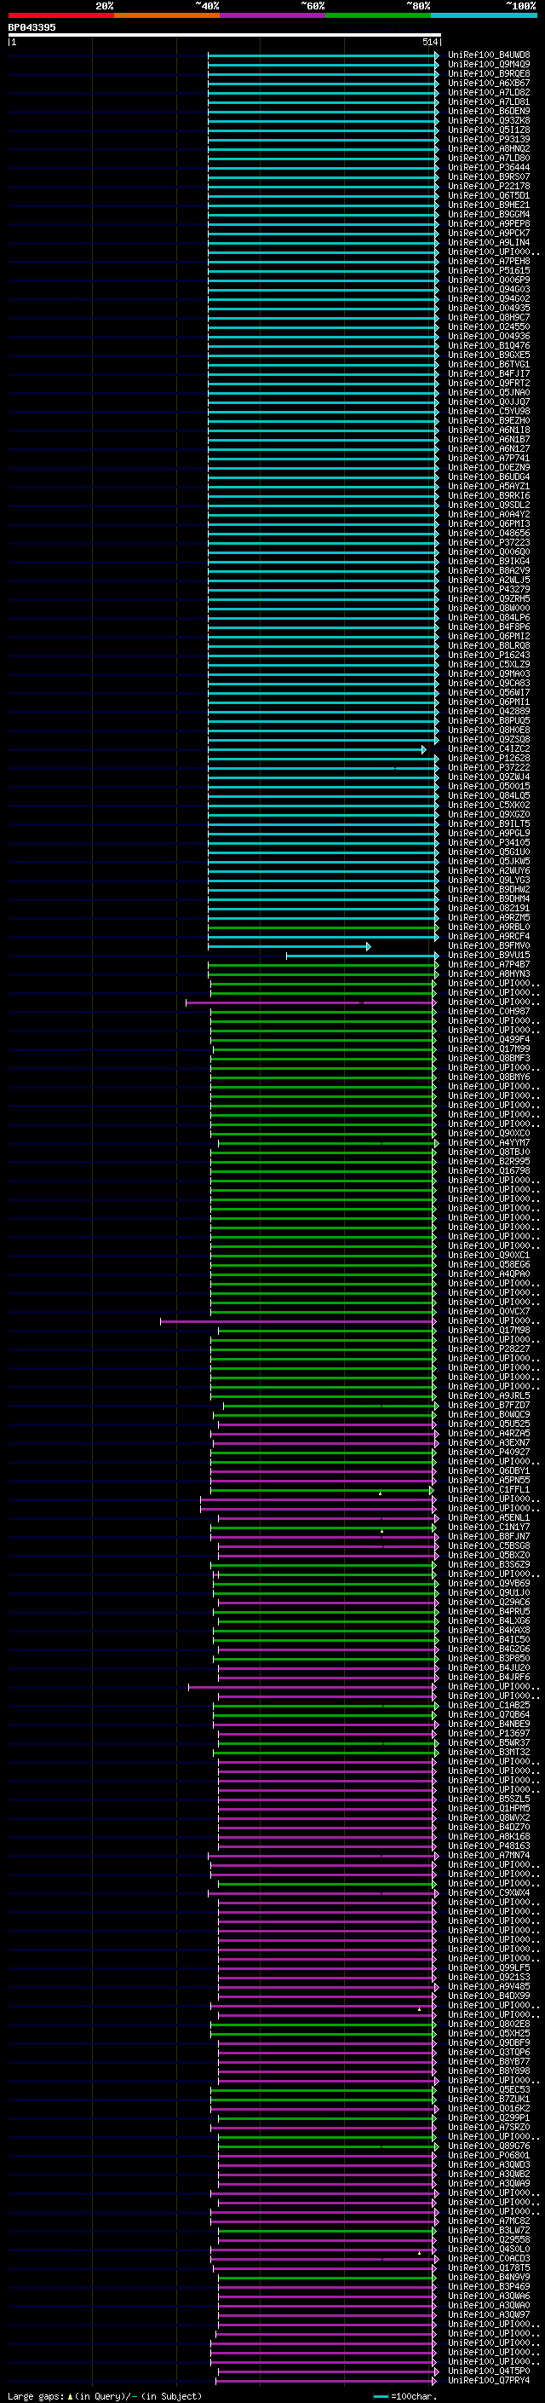
Task: Select the UniRef100_O48656 label
Action: [489, 533]
